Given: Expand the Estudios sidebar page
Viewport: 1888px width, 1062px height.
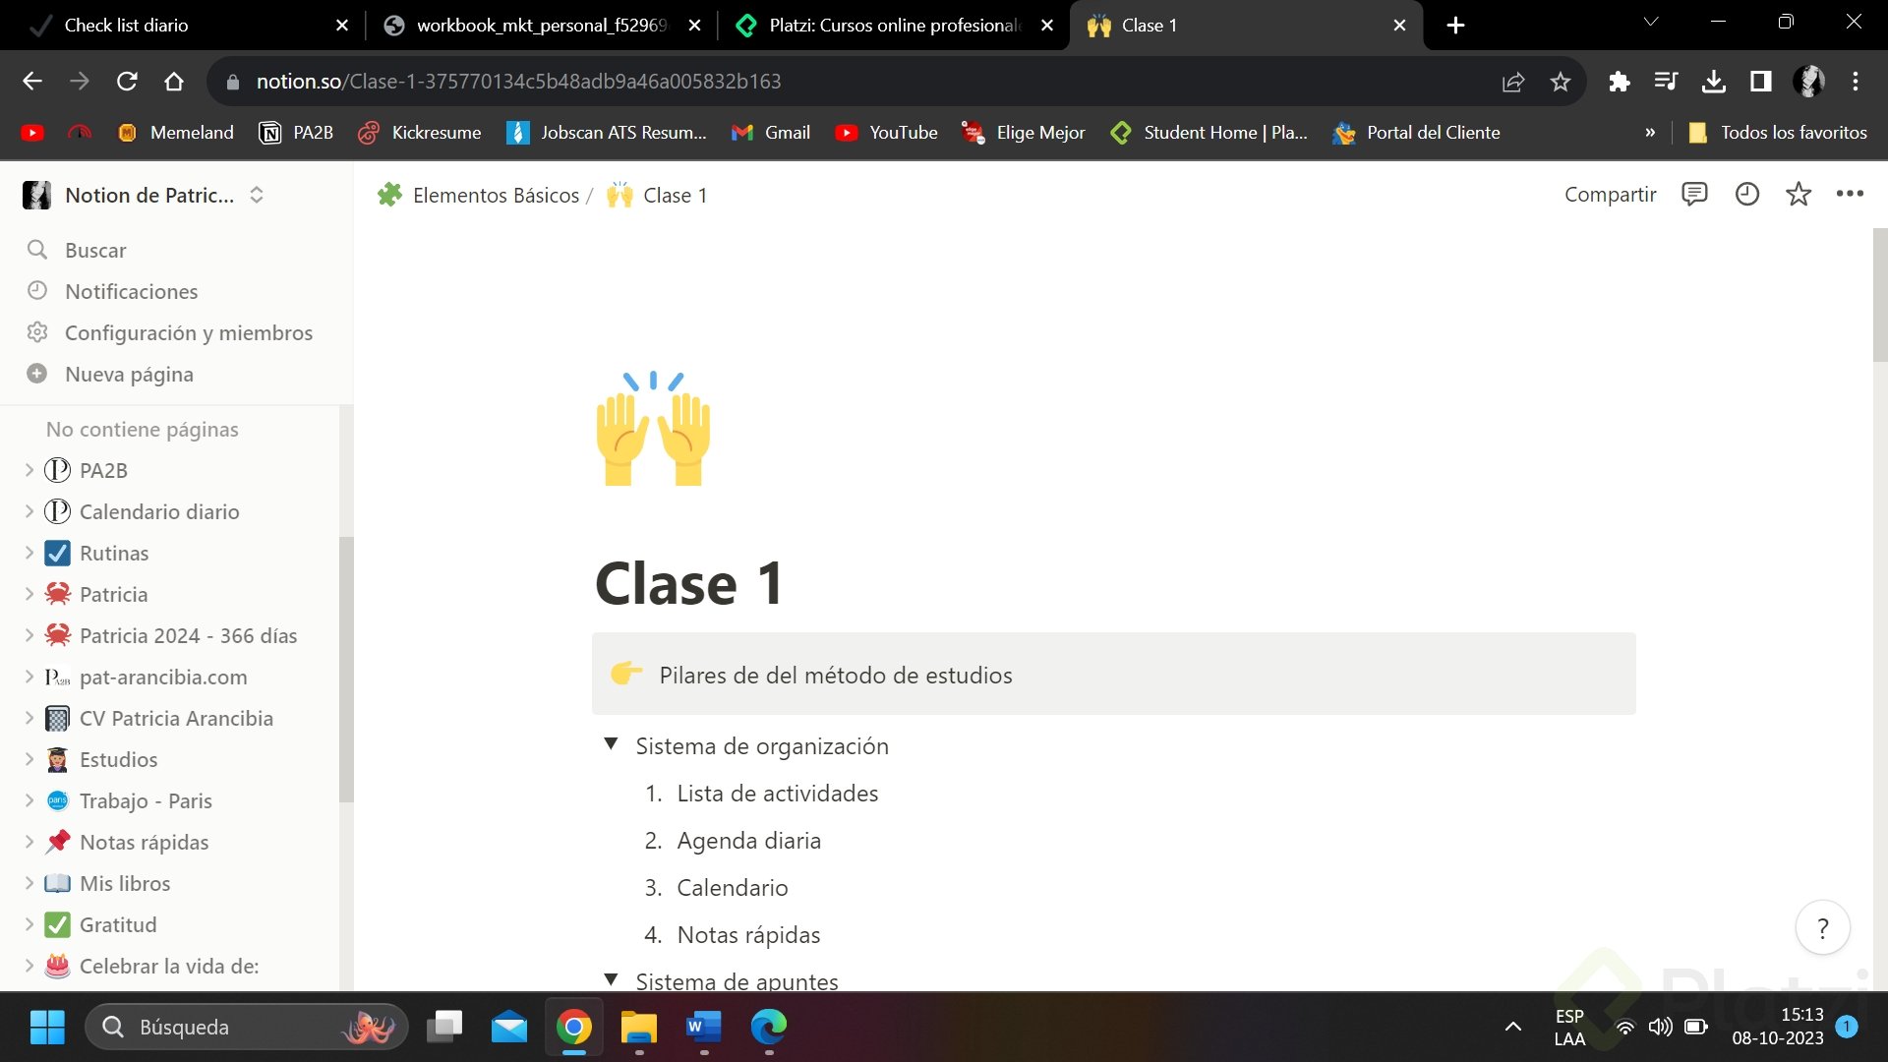Looking at the screenshot, I should (x=29, y=759).
